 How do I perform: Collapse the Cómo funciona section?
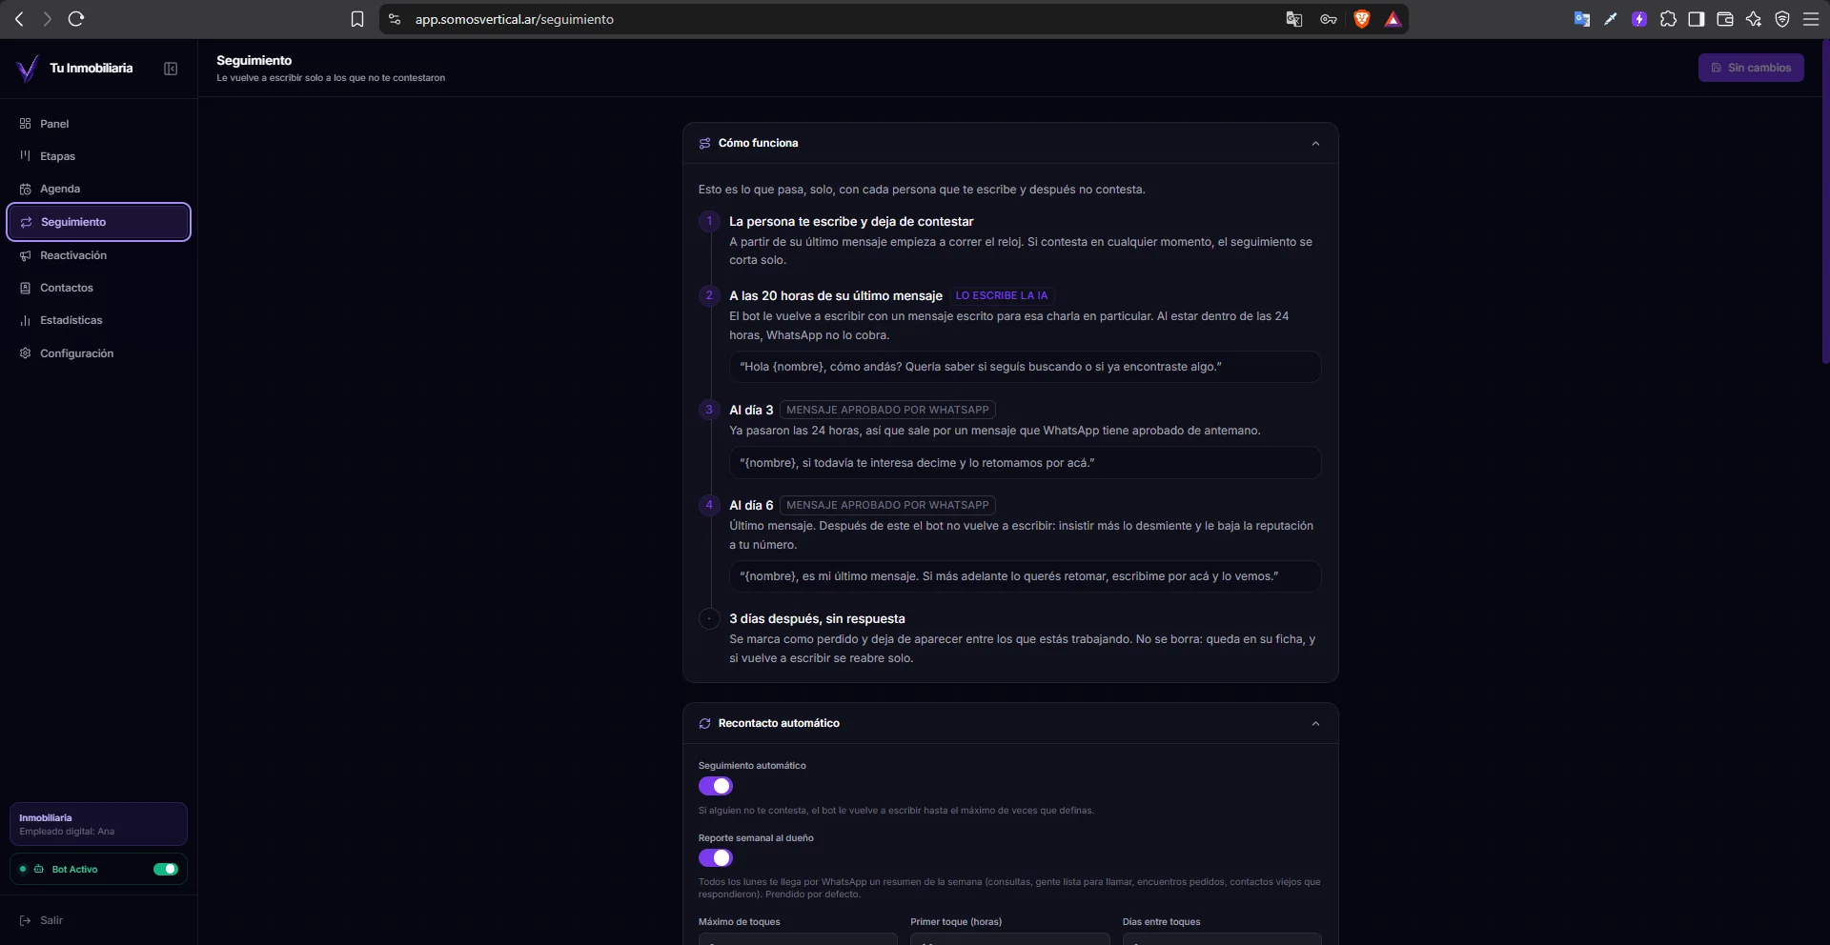click(1315, 144)
